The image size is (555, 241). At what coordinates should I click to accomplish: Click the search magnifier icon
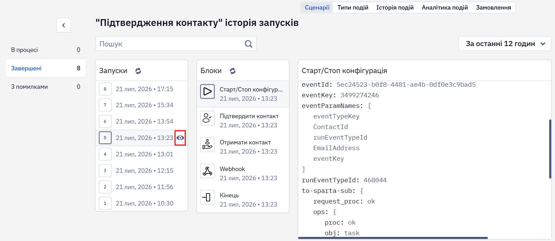pyautogui.click(x=249, y=44)
